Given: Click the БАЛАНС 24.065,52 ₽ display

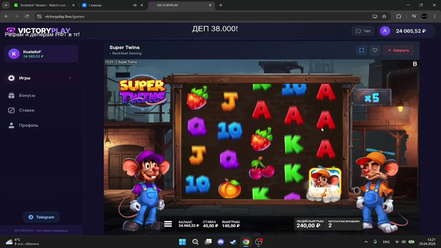Looking at the screenshot, I should (x=189, y=224).
